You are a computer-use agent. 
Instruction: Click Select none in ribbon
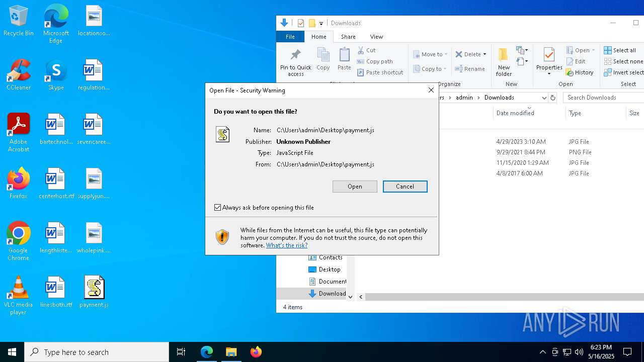coord(623,61)
